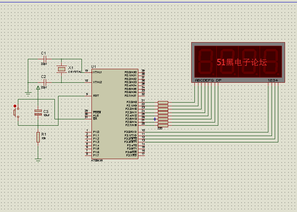Click the red latch dot above the push button

tap(15, 106)
